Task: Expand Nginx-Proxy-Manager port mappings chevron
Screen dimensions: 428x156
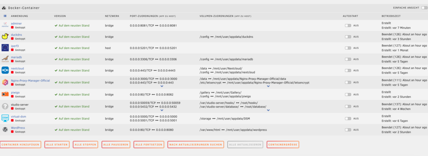Action: 162,86
